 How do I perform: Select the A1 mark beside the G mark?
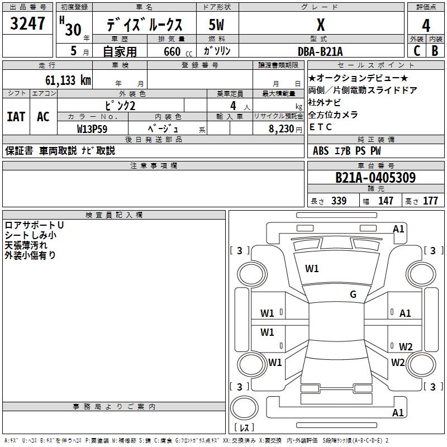point(405,313)
